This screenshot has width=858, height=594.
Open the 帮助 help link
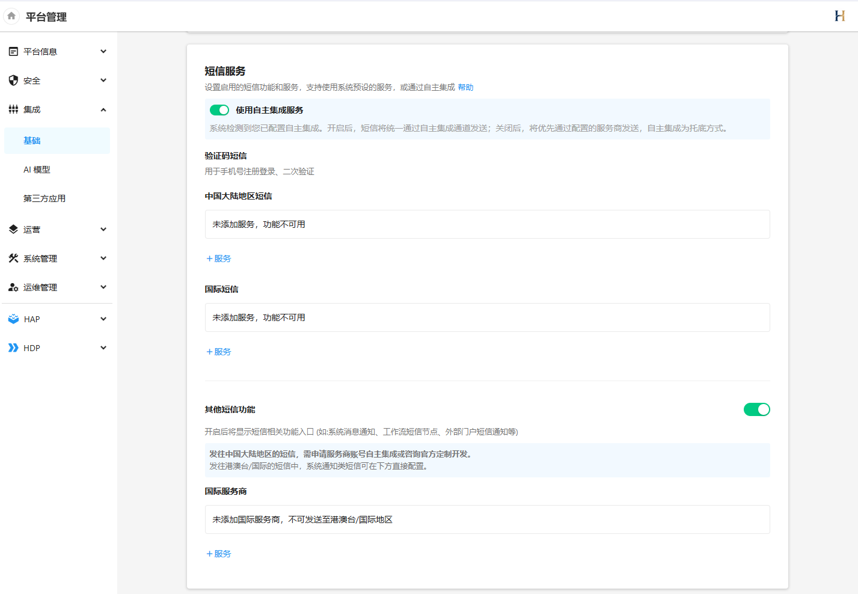coord(465,87)
